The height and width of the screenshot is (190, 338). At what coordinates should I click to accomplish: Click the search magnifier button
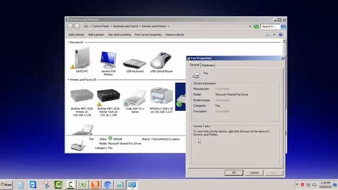[x=283, y=26]
